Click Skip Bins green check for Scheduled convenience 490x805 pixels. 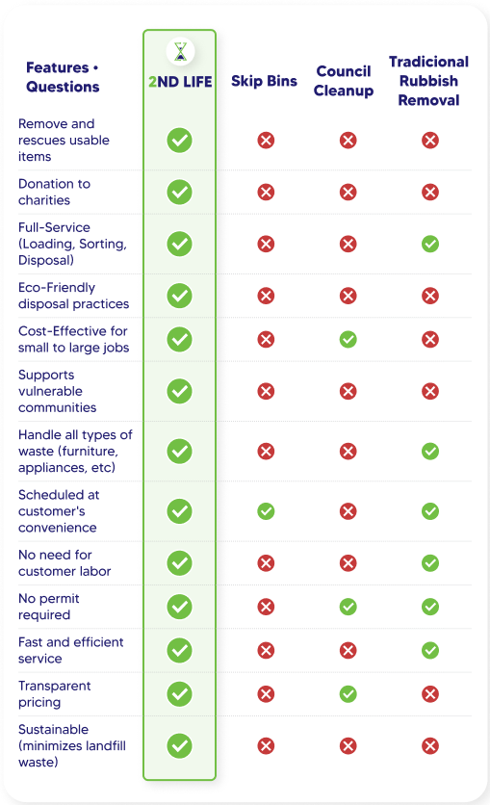266,511
